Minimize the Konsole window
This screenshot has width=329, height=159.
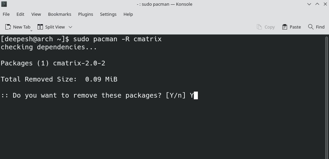310,4
